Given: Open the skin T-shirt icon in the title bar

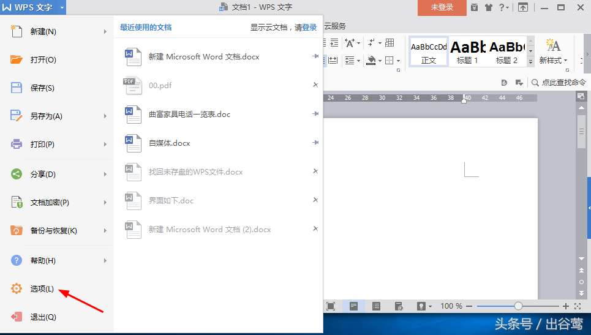Looking at the screenshot, I should (489, 7).
